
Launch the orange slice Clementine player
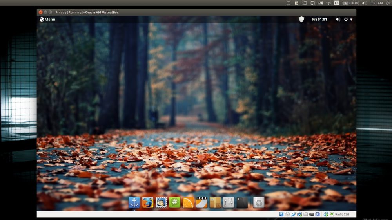[188, 202]
